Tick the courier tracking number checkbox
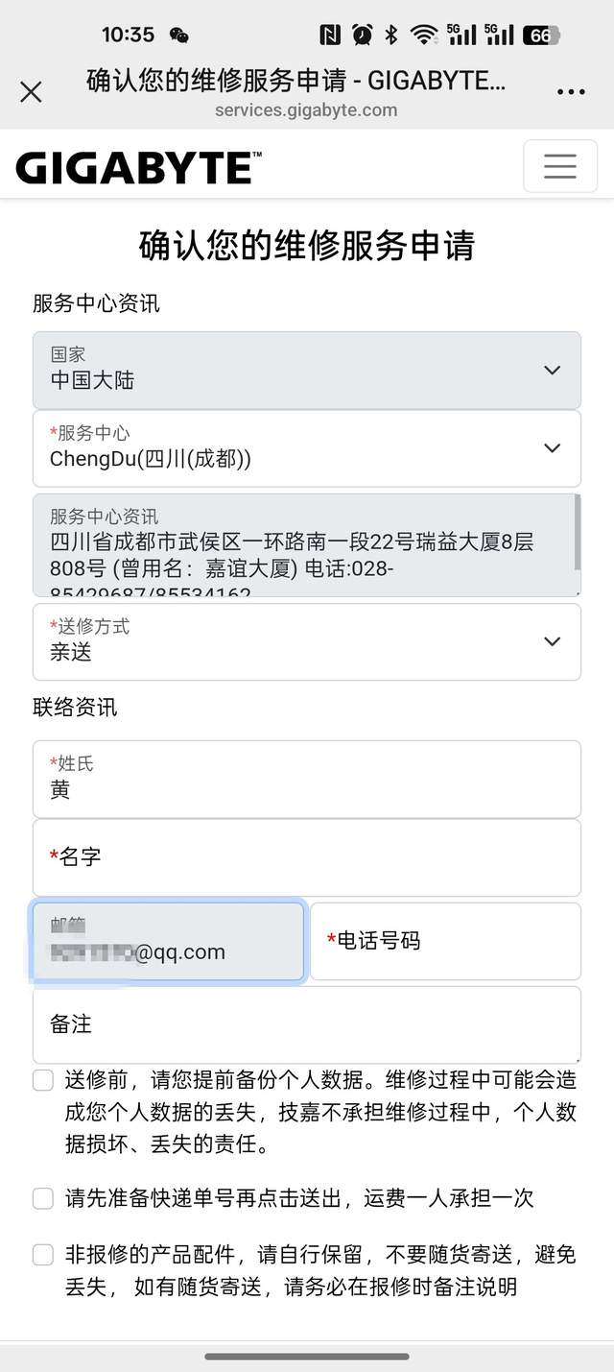This screenshot has width=614, height=1372. click(43, 1198)
